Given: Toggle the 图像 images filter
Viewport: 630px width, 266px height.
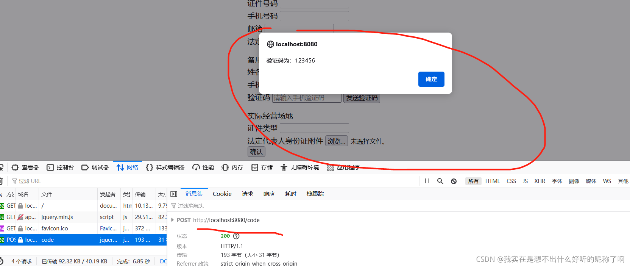Looking at the screenshot, I should (x=574, y=181).
